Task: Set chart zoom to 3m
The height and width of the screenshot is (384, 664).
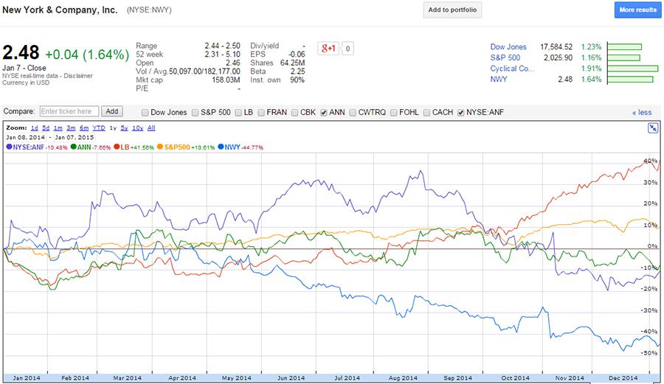Action: [x=71, y=128]
